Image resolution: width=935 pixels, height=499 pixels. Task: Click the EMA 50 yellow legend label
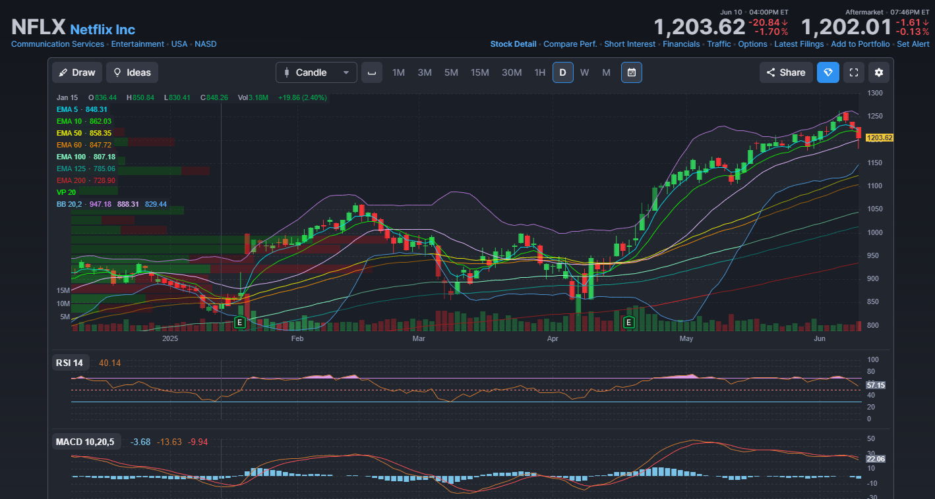coord(69,133)
